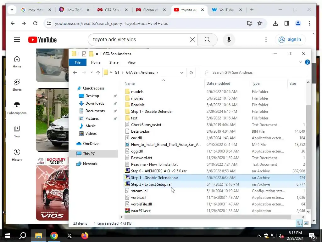Open the File tab in Explorer
The width and height of the screenshot is (322, 242).
click(78, 62)
